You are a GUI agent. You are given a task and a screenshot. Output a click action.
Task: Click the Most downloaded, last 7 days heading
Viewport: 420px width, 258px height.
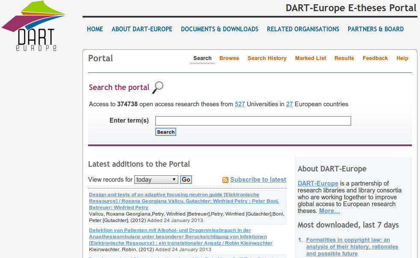[348, 225]
